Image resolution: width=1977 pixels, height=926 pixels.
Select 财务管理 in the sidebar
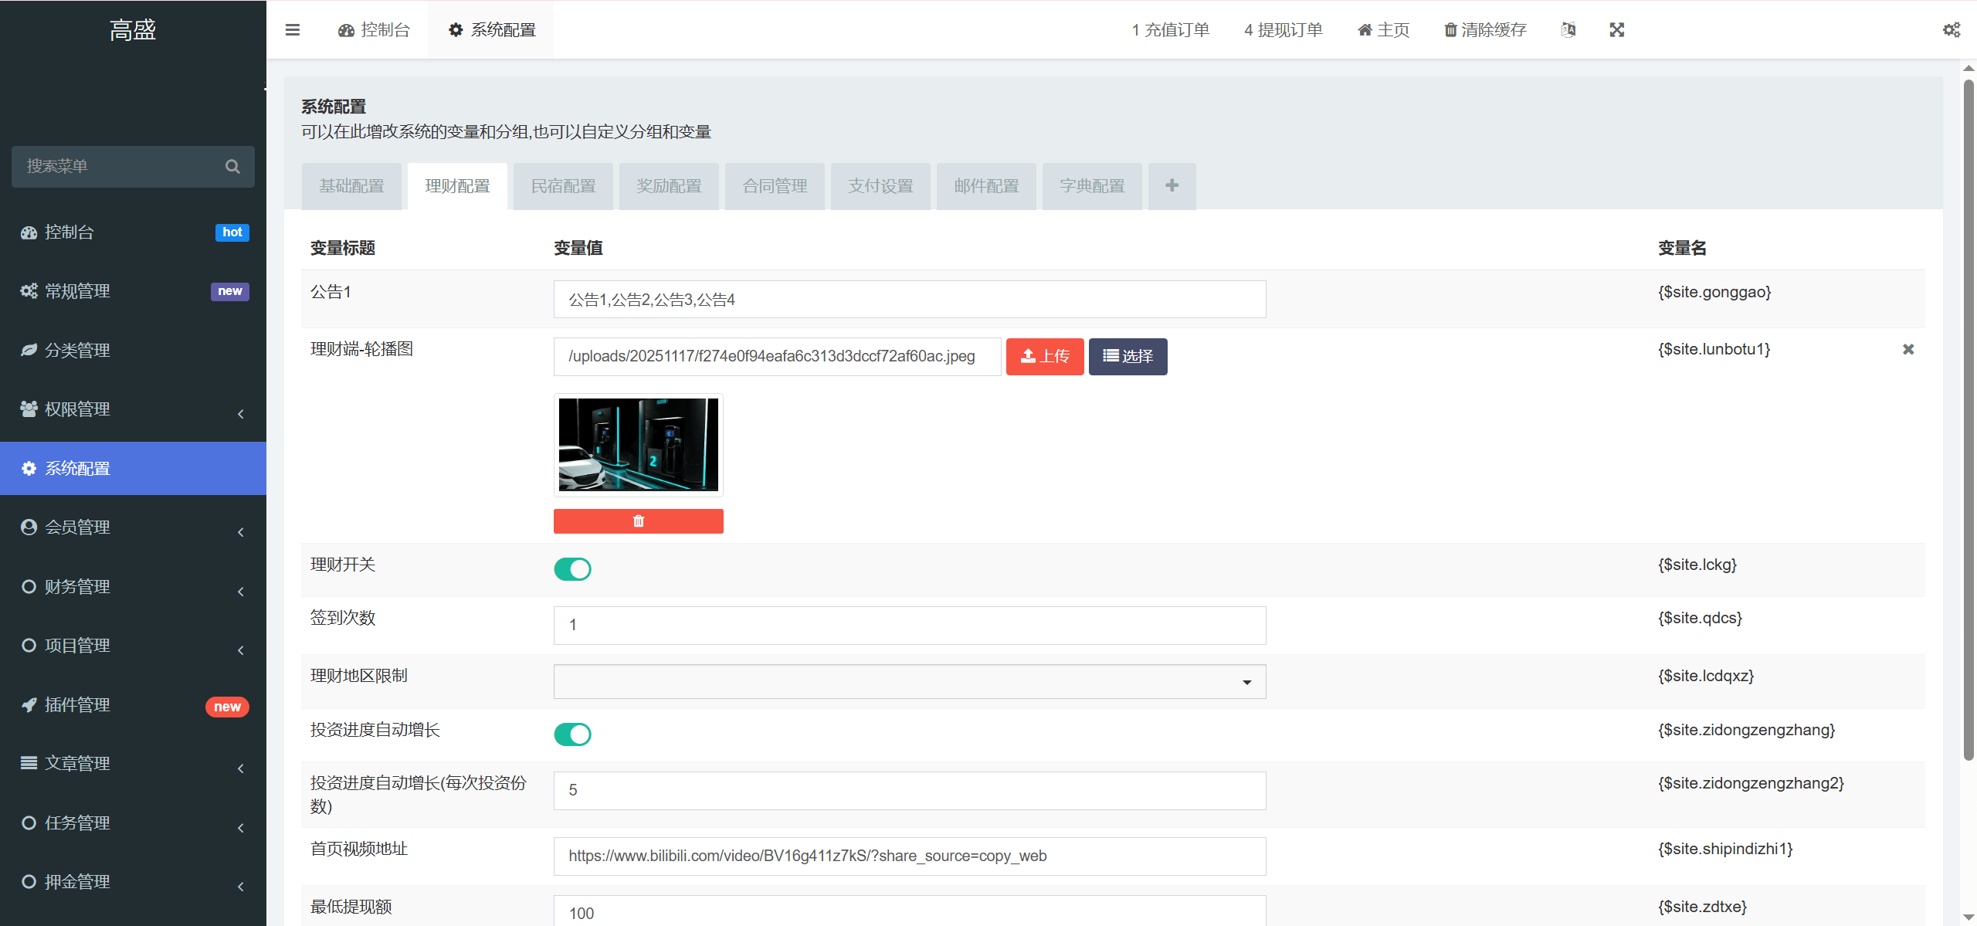pyautogui.click(x=76, y=586)
